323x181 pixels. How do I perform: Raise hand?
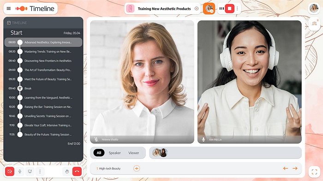tap(67, 171)
